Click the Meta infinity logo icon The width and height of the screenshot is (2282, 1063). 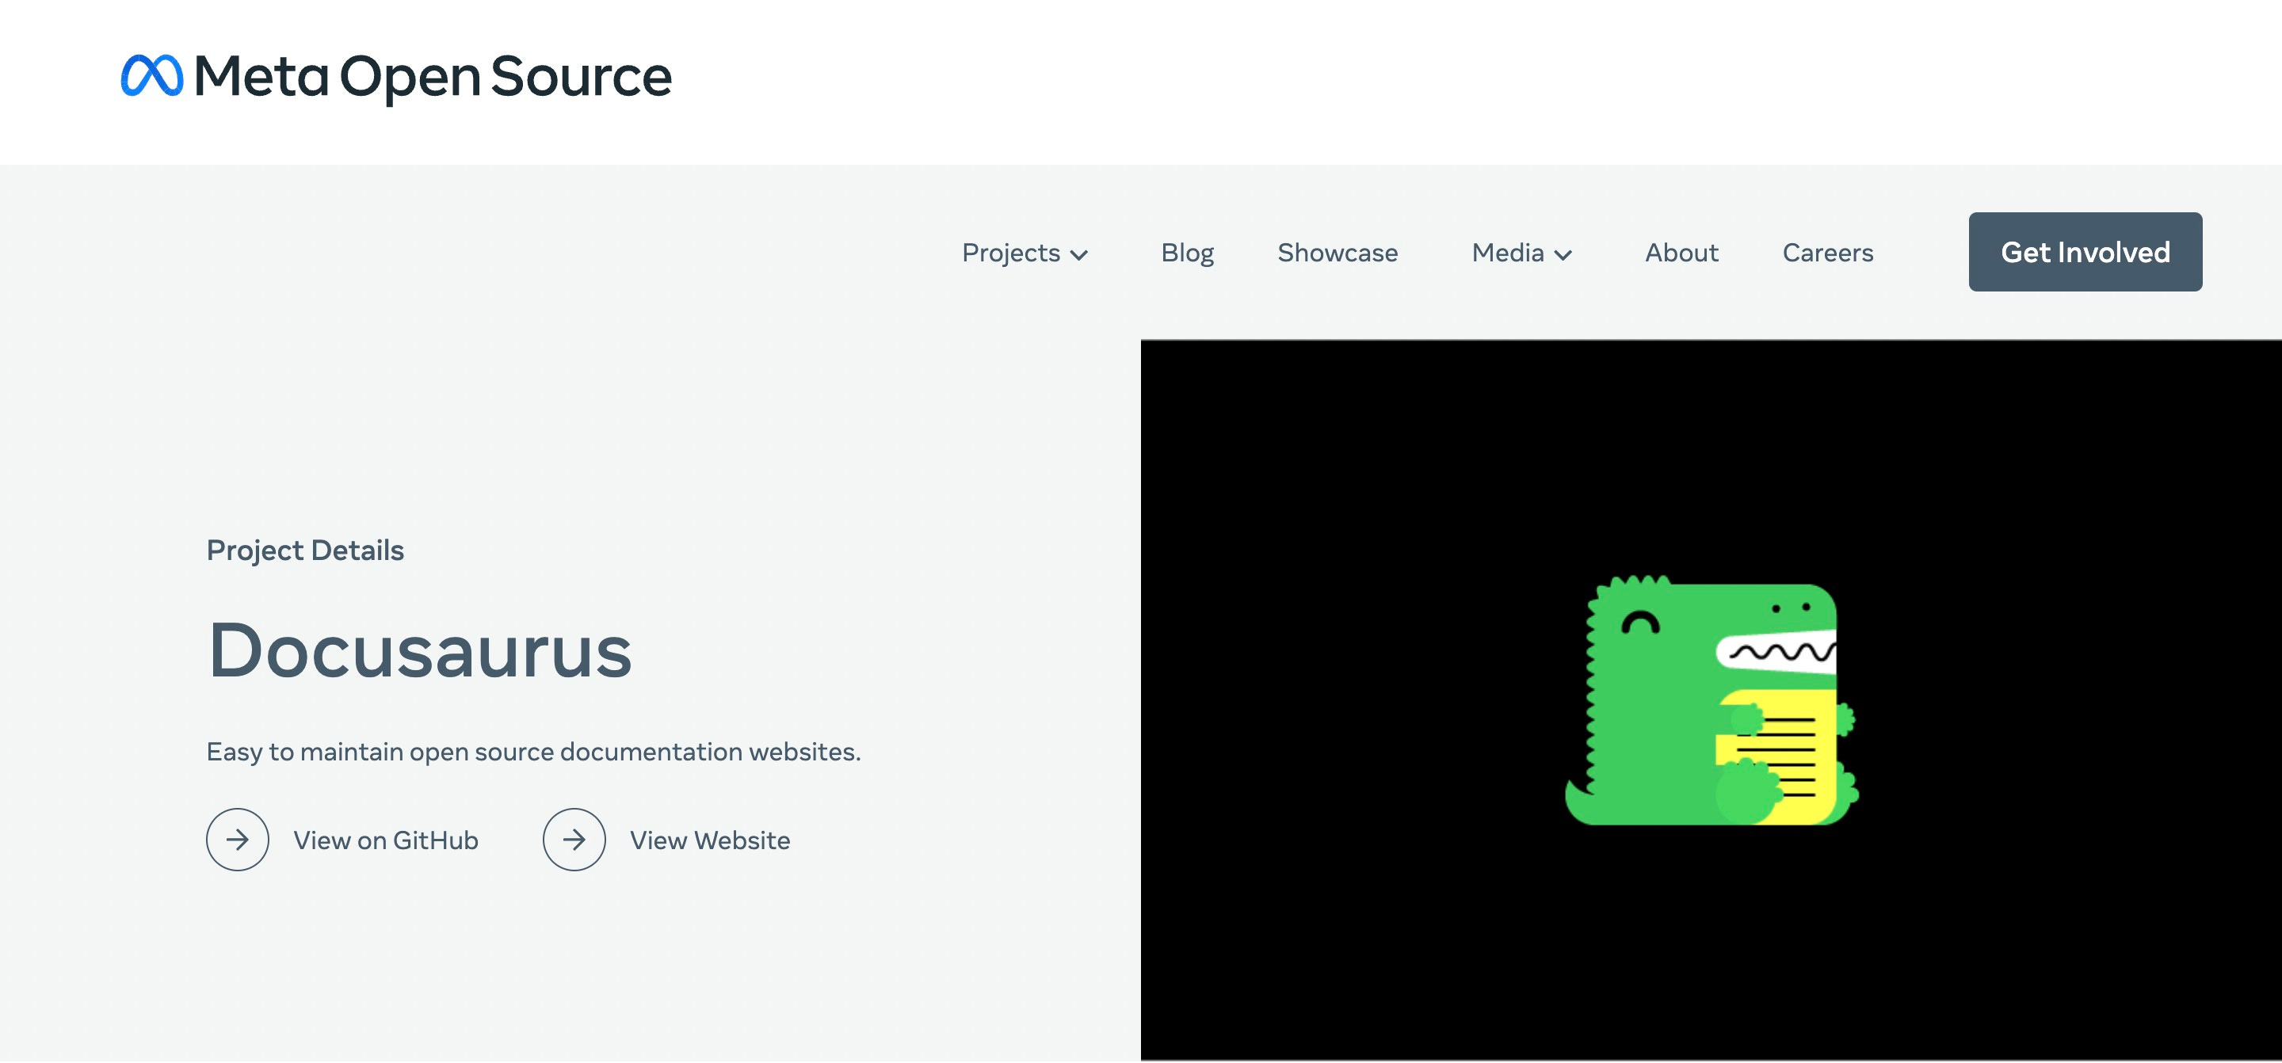point(151,75)
